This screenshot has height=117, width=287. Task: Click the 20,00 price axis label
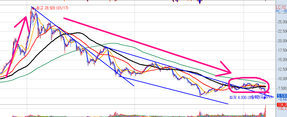point(282,41)
